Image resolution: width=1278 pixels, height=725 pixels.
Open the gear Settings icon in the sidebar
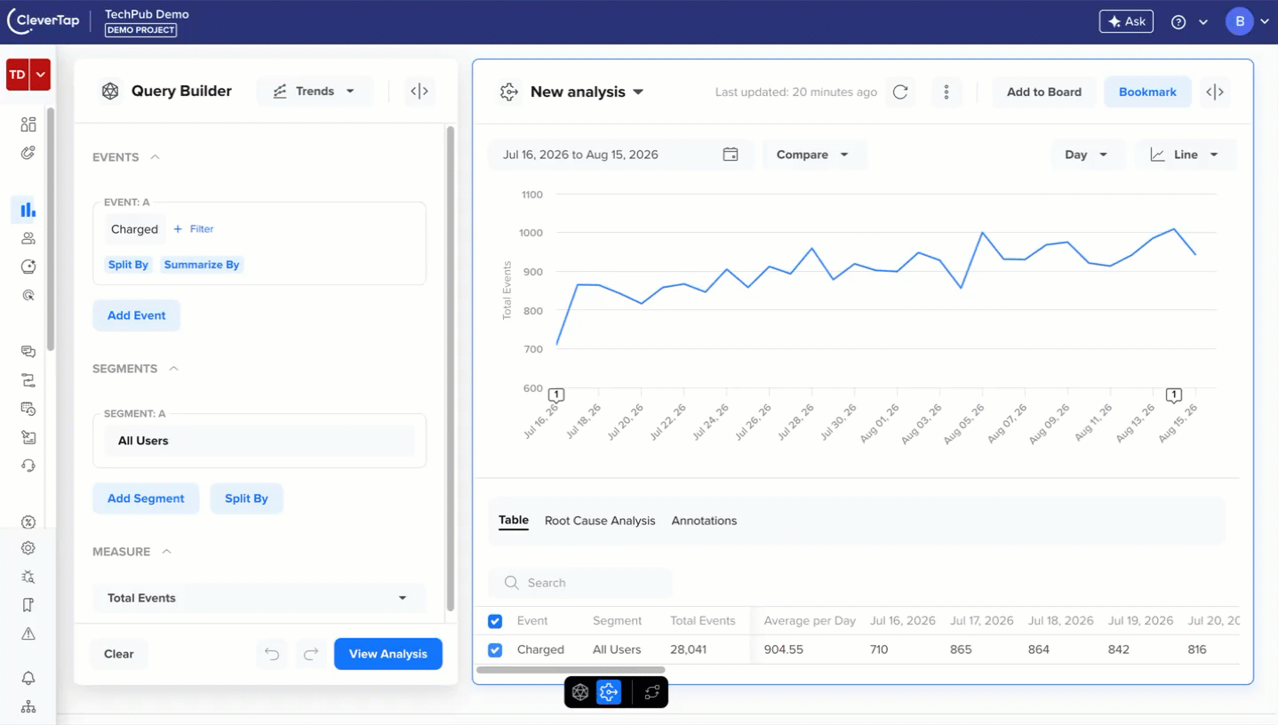tap(28, 548)
